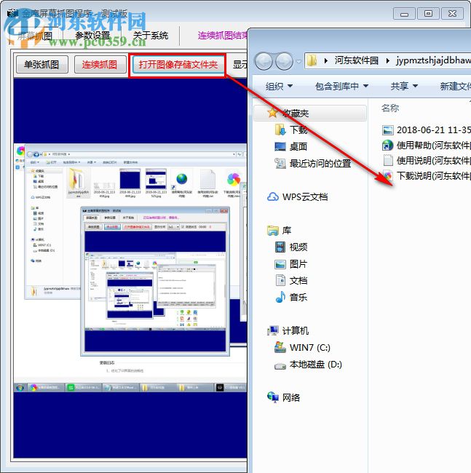Maximize the 金鹰屏幕抓图程序 window

[x=428, y=14]
